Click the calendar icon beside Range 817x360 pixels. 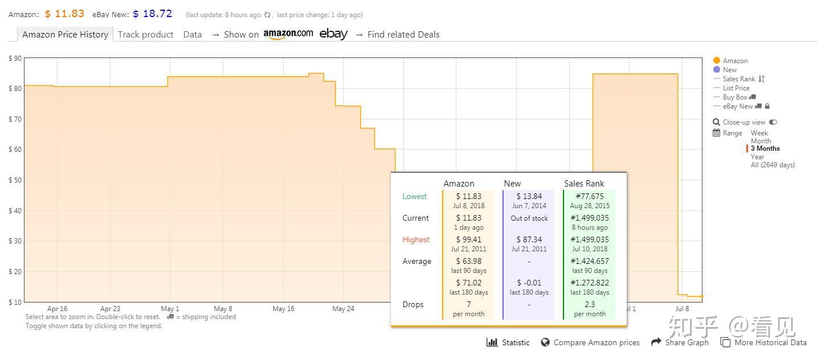[716, 133]
